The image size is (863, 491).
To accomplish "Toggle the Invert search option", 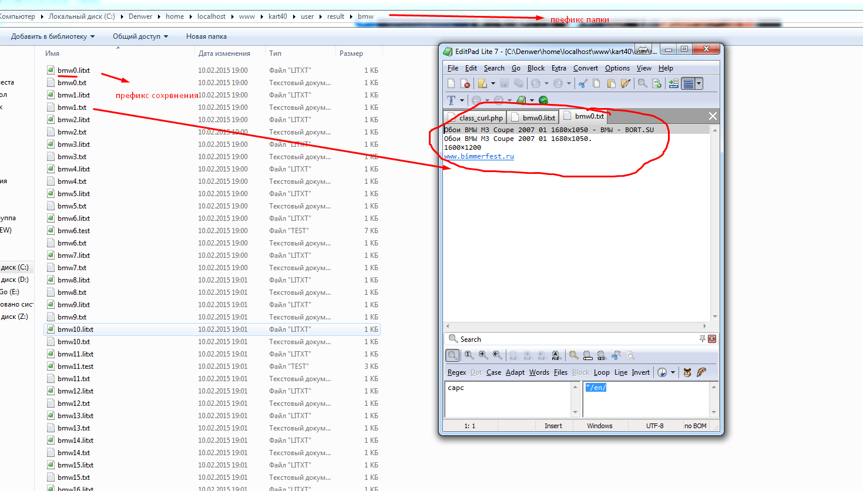I will click(x=641, y=372).
